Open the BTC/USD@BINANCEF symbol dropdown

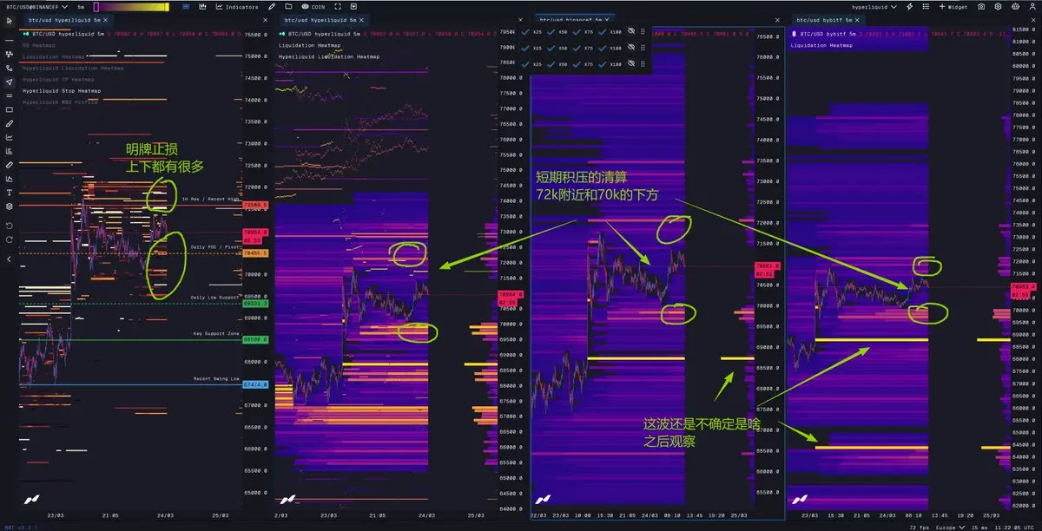[37, 7]
